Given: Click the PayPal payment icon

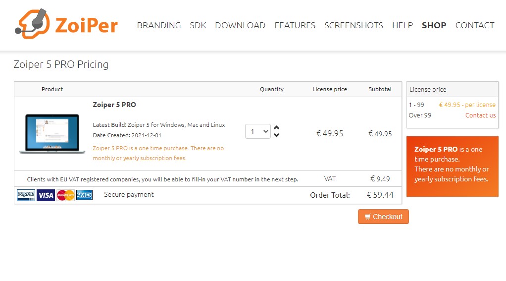Looking at the screenshot, I should coord(26,195).
